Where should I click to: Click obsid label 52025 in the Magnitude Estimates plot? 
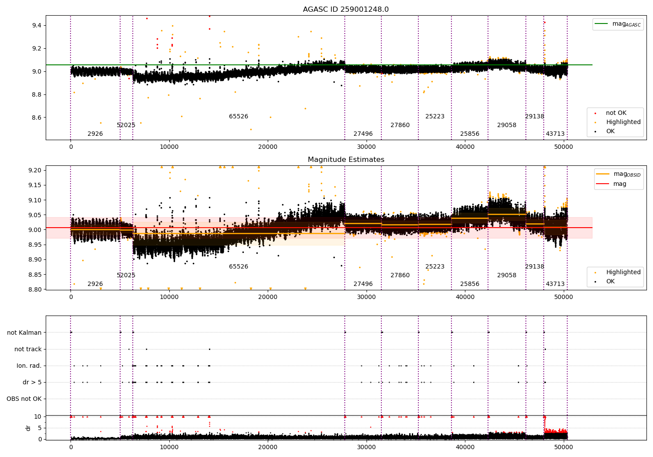[x=126, y=276]
